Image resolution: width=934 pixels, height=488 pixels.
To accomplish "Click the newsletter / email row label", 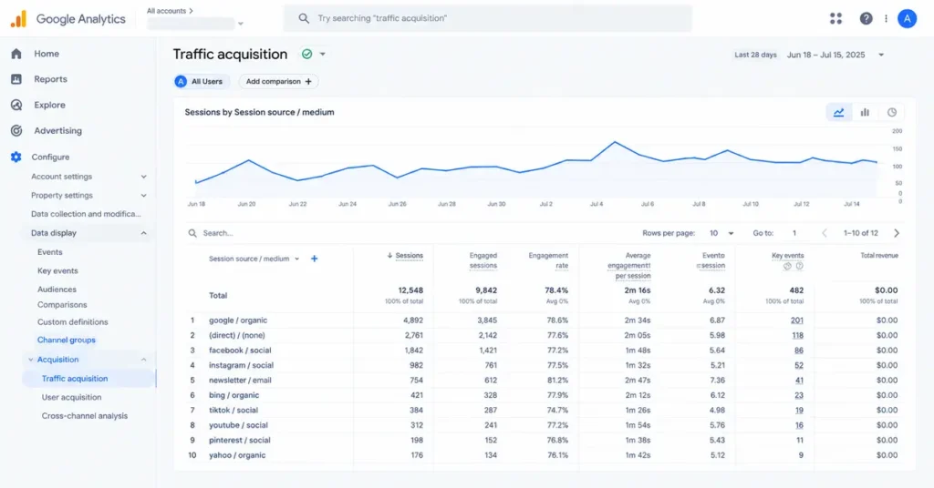I will (x=240, y=381).
